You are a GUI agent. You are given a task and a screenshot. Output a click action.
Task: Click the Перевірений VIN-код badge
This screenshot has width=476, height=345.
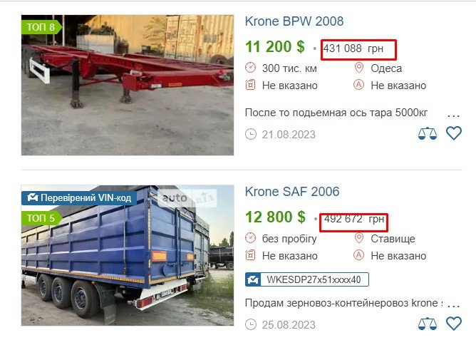click(79, 198)
